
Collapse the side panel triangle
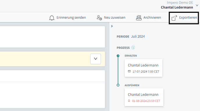(112, 26)
